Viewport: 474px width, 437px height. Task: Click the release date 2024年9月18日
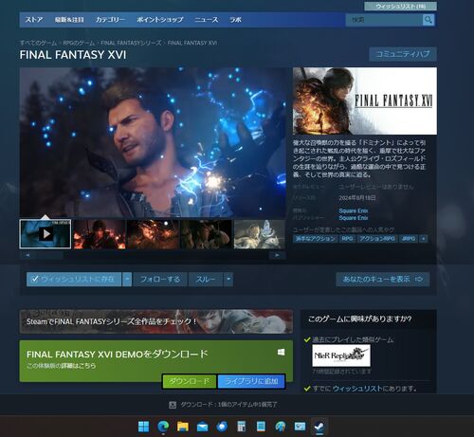pos(357,198)
